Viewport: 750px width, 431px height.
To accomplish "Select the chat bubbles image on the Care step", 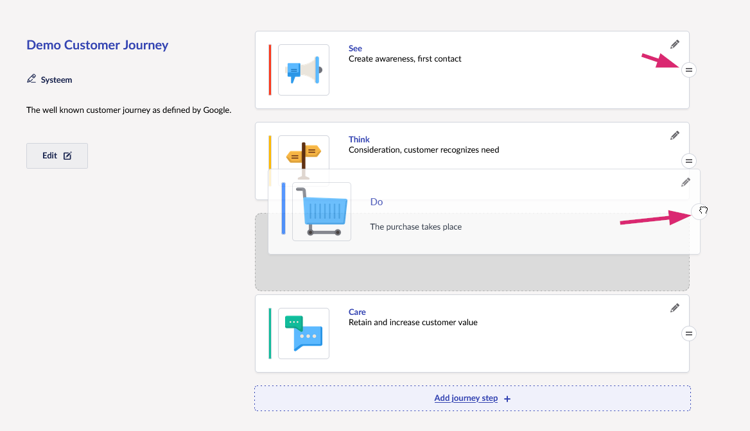I will pyautogui.click(x=304, y=334).
